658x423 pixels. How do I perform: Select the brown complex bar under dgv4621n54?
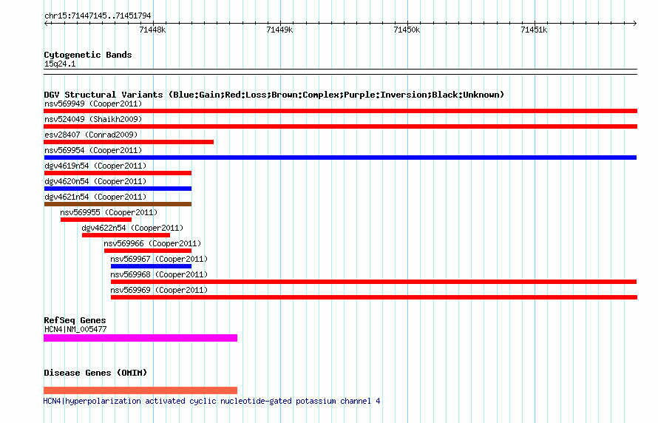pos(118,204)
